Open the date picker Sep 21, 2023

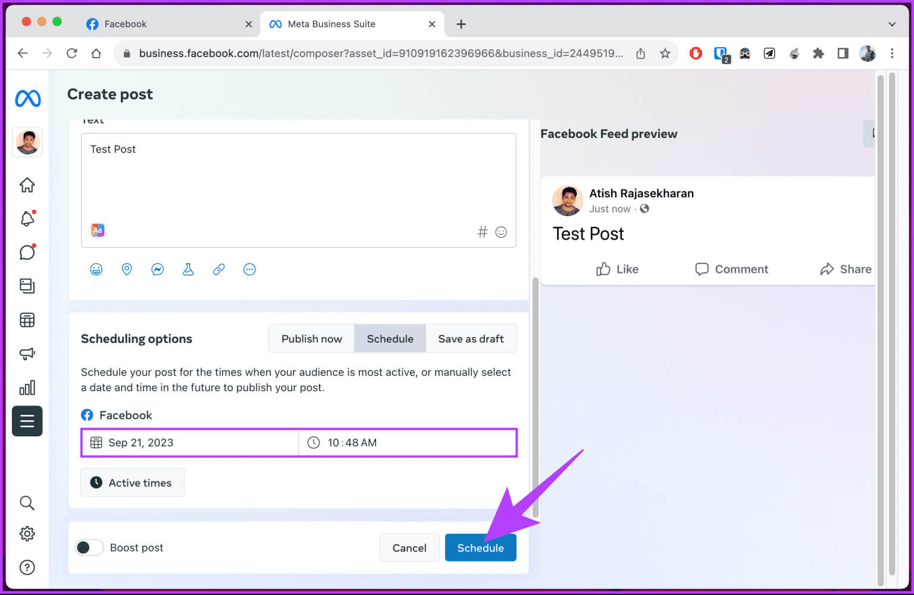click(x=190, y=443)
